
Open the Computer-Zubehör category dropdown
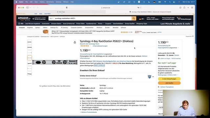pos(76,28)
